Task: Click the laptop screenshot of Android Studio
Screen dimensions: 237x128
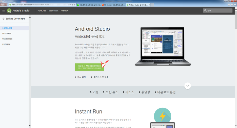Action: pos(163,46)
